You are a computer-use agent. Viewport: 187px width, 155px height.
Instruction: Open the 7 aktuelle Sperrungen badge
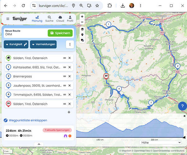57,130
